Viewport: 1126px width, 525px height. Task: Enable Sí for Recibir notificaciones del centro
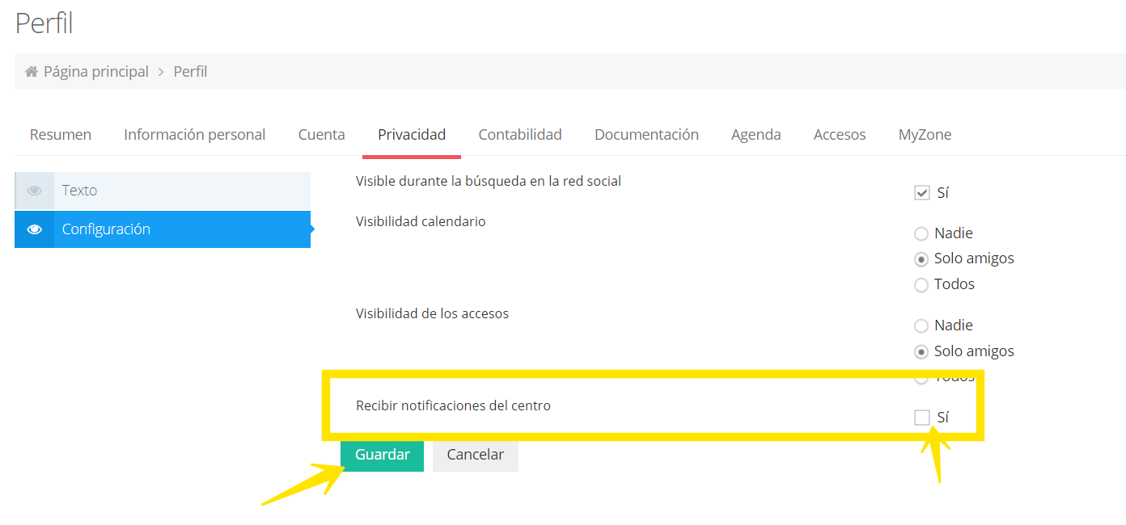click(x=921, y=418)
